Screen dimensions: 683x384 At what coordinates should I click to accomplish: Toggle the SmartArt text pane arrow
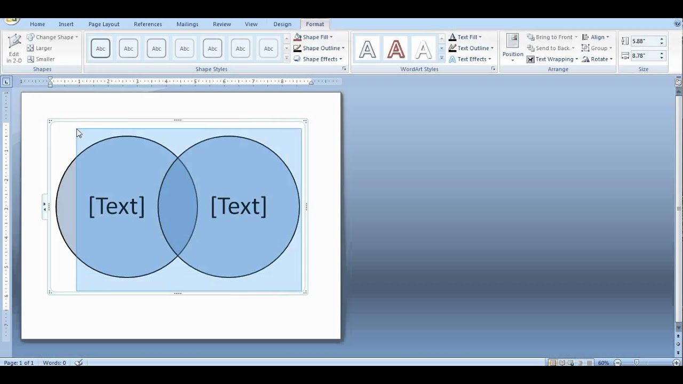pyautogui.click(x=44, y=206)
